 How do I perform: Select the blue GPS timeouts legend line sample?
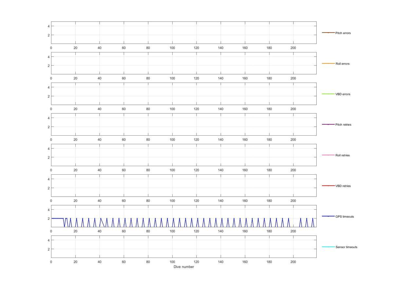click(x=328, y=216)
